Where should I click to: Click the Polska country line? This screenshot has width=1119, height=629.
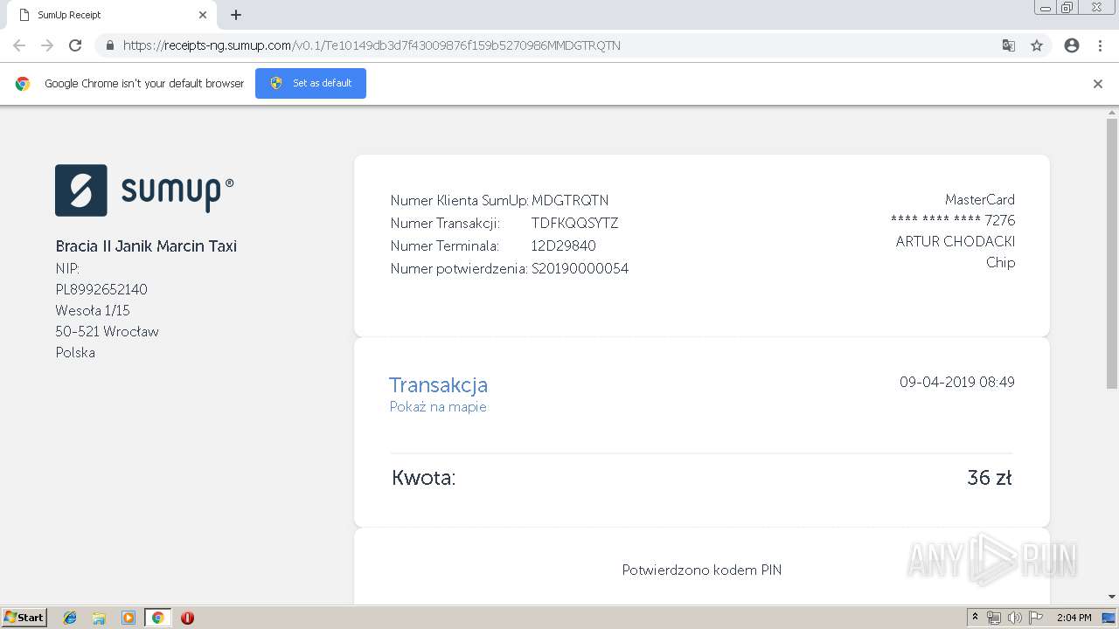point(75,352)
